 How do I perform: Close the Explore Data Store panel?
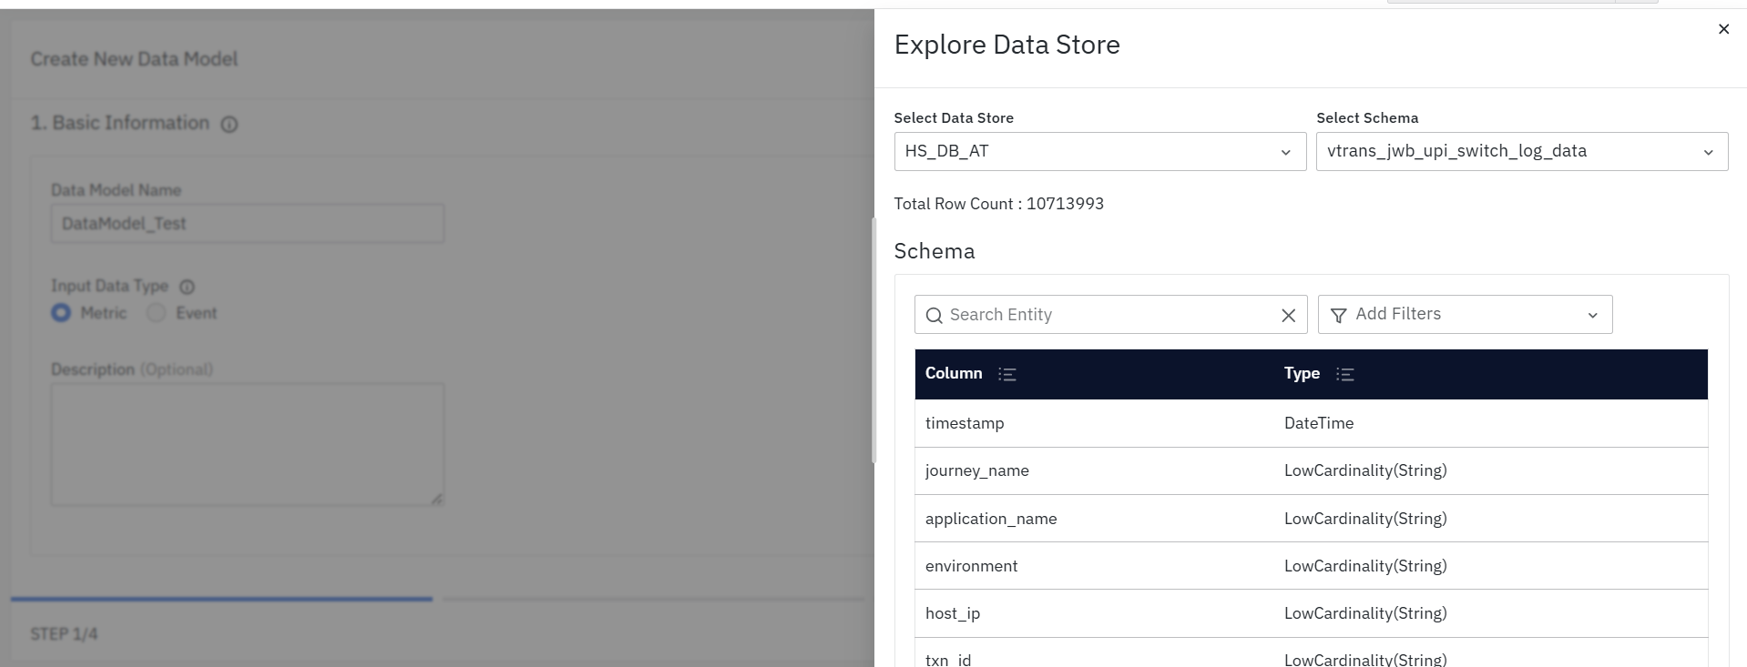(1722, 29)
